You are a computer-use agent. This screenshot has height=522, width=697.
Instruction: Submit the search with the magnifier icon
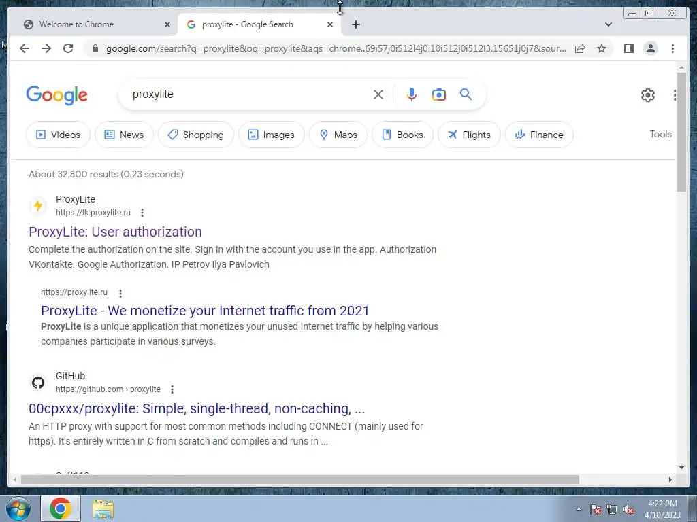466,94
